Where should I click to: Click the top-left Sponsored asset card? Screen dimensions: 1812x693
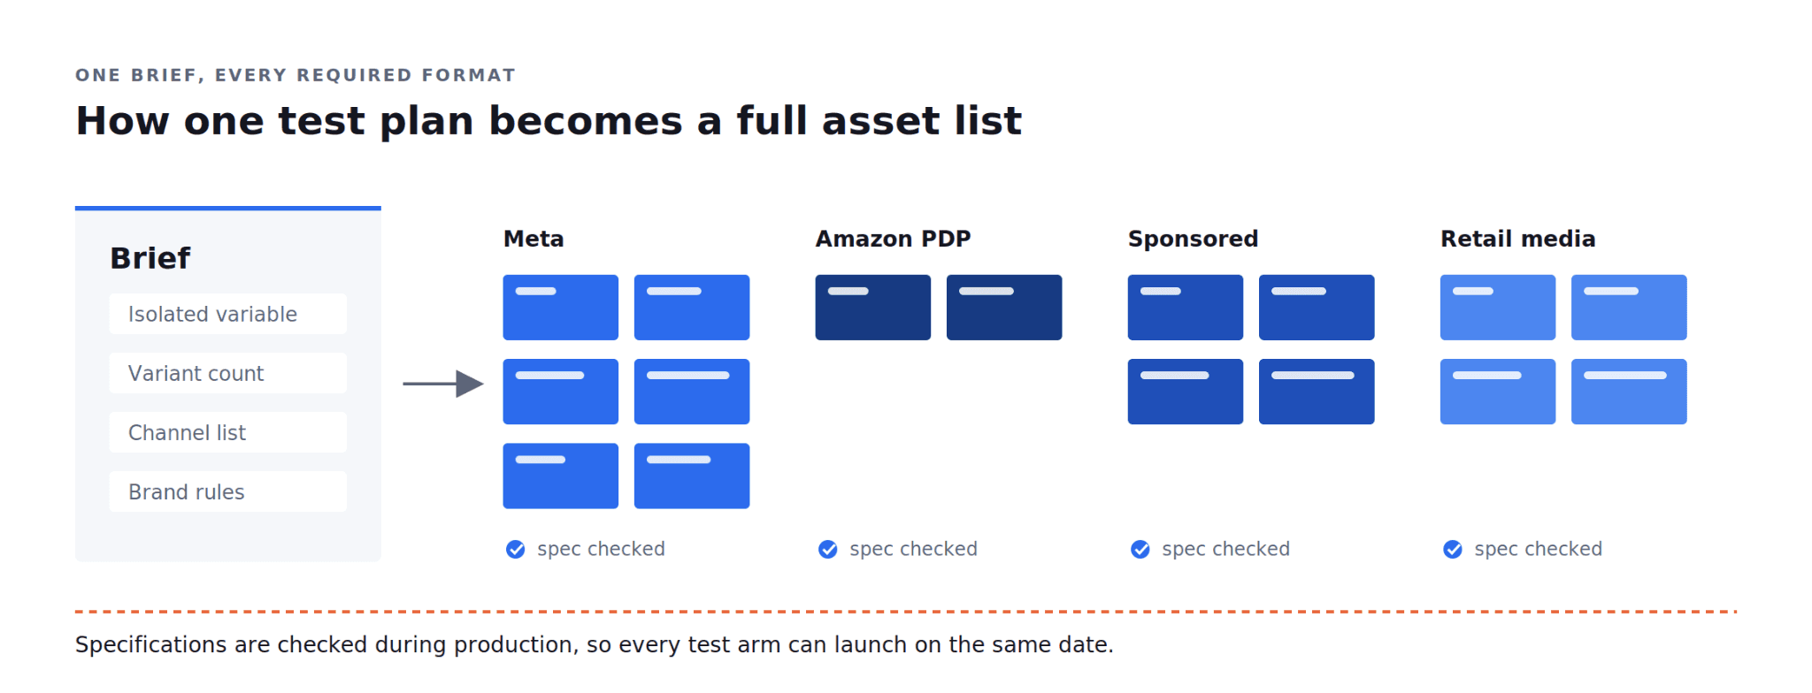point(1186,308)
